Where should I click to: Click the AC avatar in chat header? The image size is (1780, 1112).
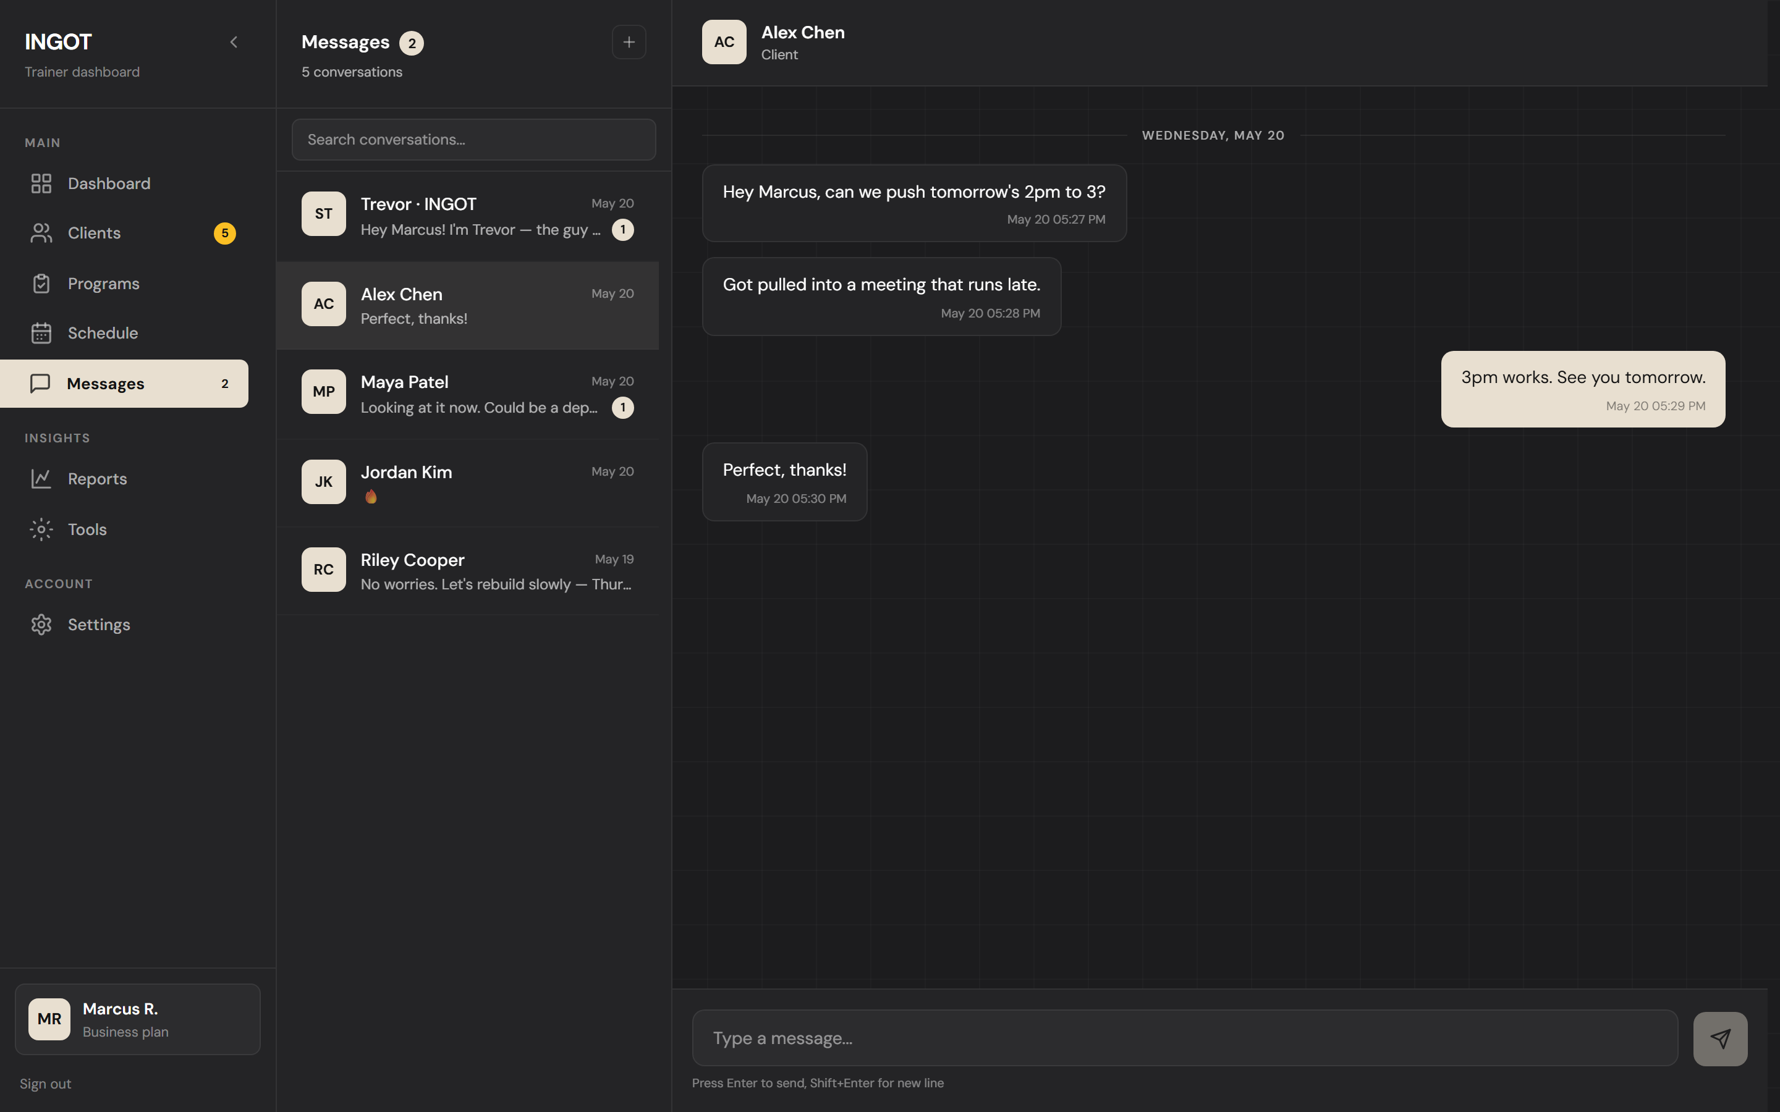tap(724, 42)
